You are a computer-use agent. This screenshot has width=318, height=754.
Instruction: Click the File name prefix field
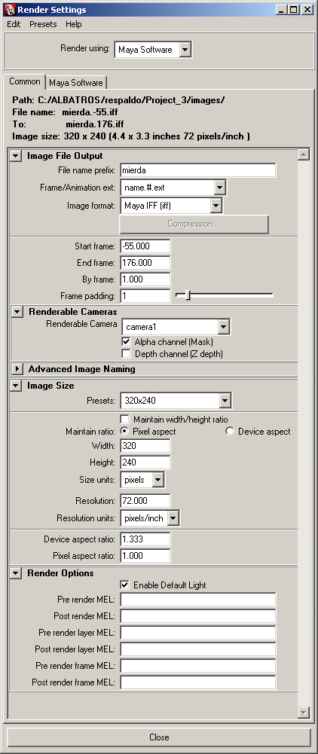click(197, 169)
